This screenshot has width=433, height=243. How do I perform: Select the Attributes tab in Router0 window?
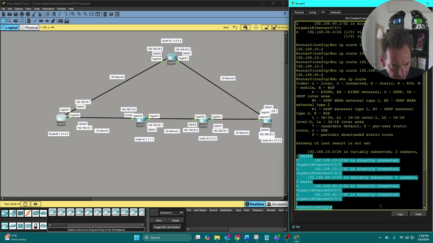coord(335,12)
